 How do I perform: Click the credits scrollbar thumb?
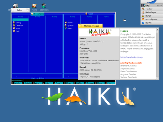point(157,32)
